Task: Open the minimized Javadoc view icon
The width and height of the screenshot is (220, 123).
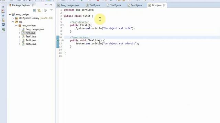Action: click(x=3, y=16)
